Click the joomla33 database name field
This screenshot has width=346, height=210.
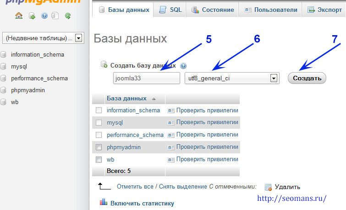147,78
